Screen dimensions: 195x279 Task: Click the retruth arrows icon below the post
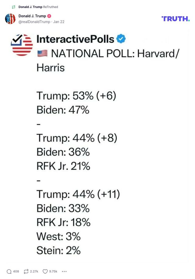click(x=26, y=271)
